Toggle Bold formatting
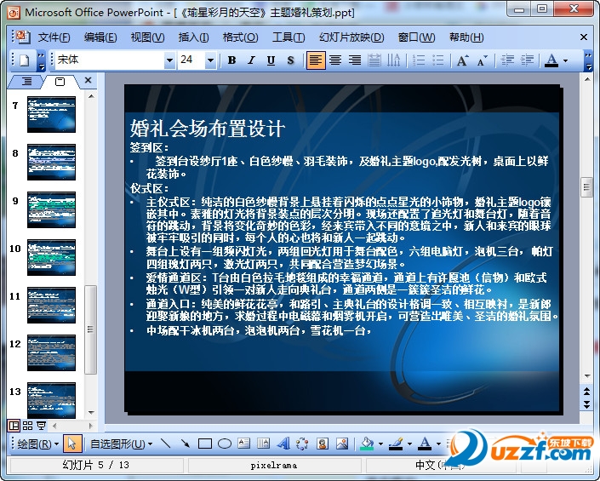This screenshot has width=600, height=481. coord(231,60)
